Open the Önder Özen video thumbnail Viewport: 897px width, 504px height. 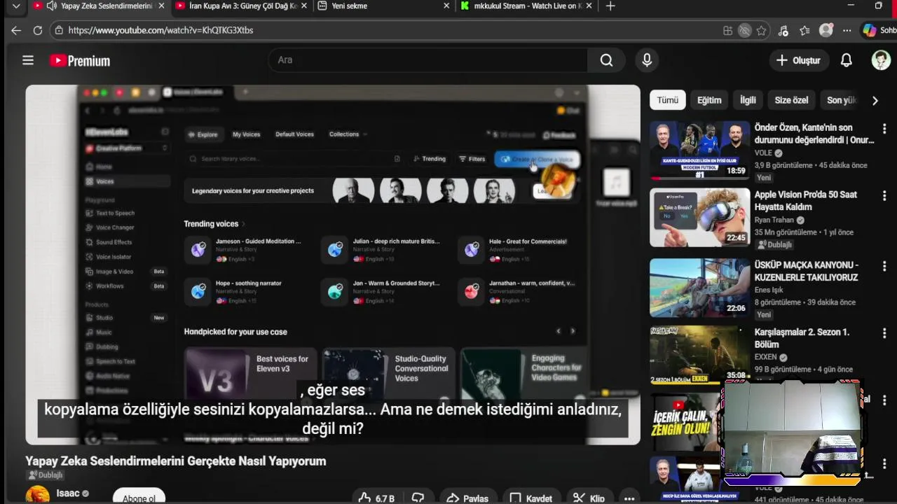(699, 150)
